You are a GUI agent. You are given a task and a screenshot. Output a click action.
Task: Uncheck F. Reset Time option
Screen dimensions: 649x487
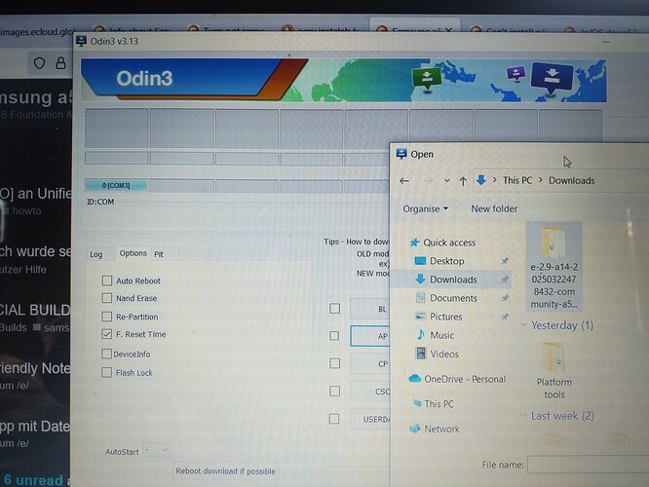point(107,334)
